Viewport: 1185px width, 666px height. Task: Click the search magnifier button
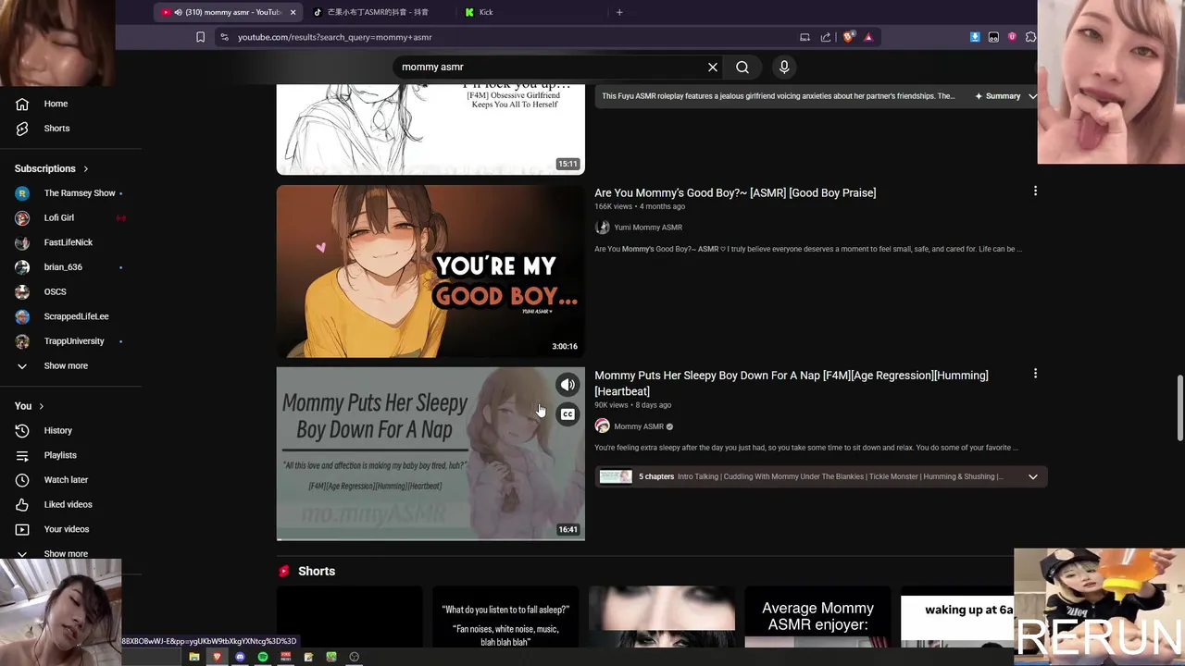tap(742, 67)
